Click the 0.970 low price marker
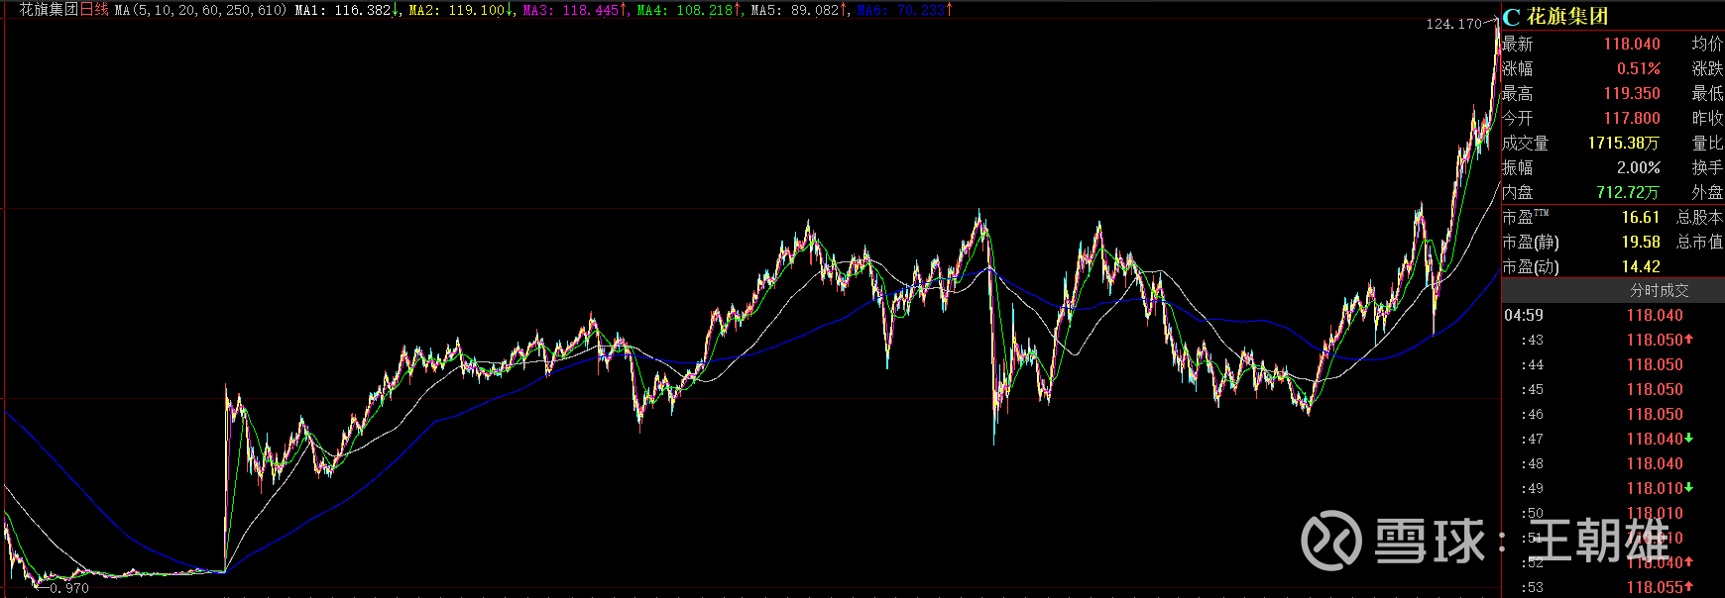1725x598 pixels. tap(68, 588)
